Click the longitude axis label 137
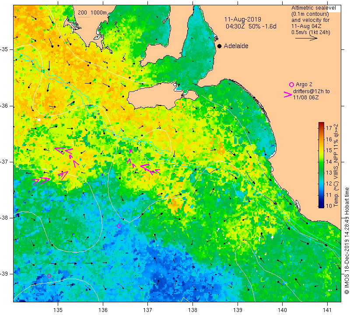This screenshot has height=315, width=350. pyautogui.click(x=148, y=310)
